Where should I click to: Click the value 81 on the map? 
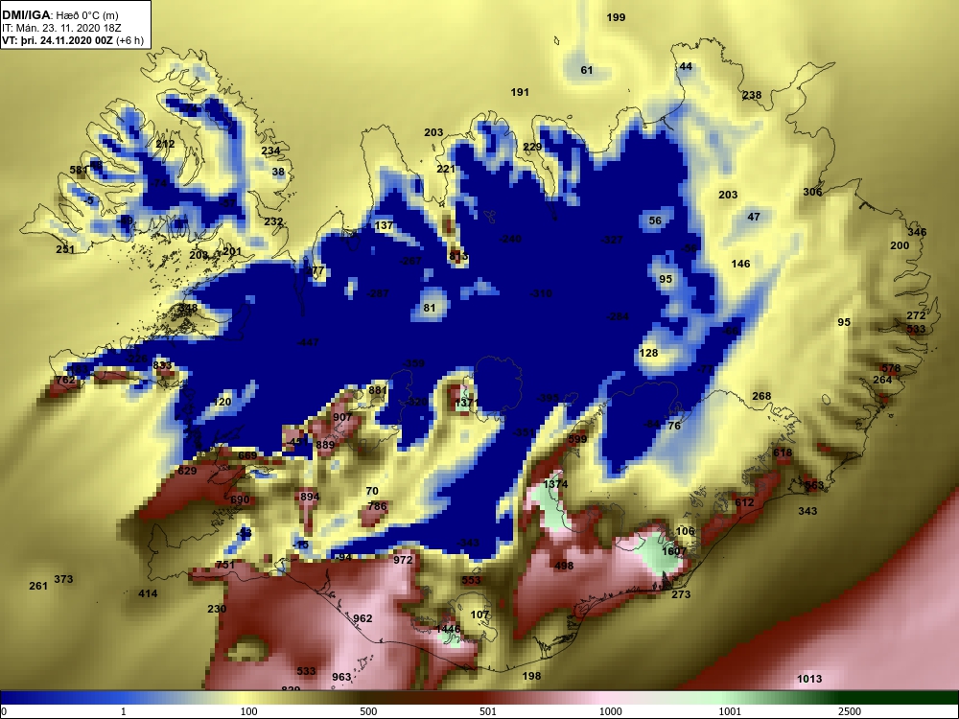pyautogui.click(x=430, y=308)
